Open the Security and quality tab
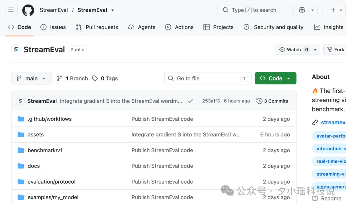 (x=273, y=27)
